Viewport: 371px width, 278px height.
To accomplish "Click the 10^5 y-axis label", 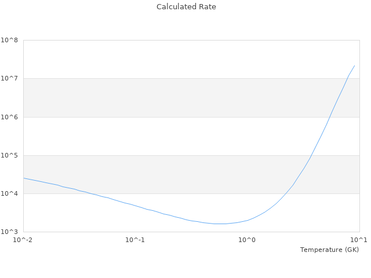I will tap(9, 155).
